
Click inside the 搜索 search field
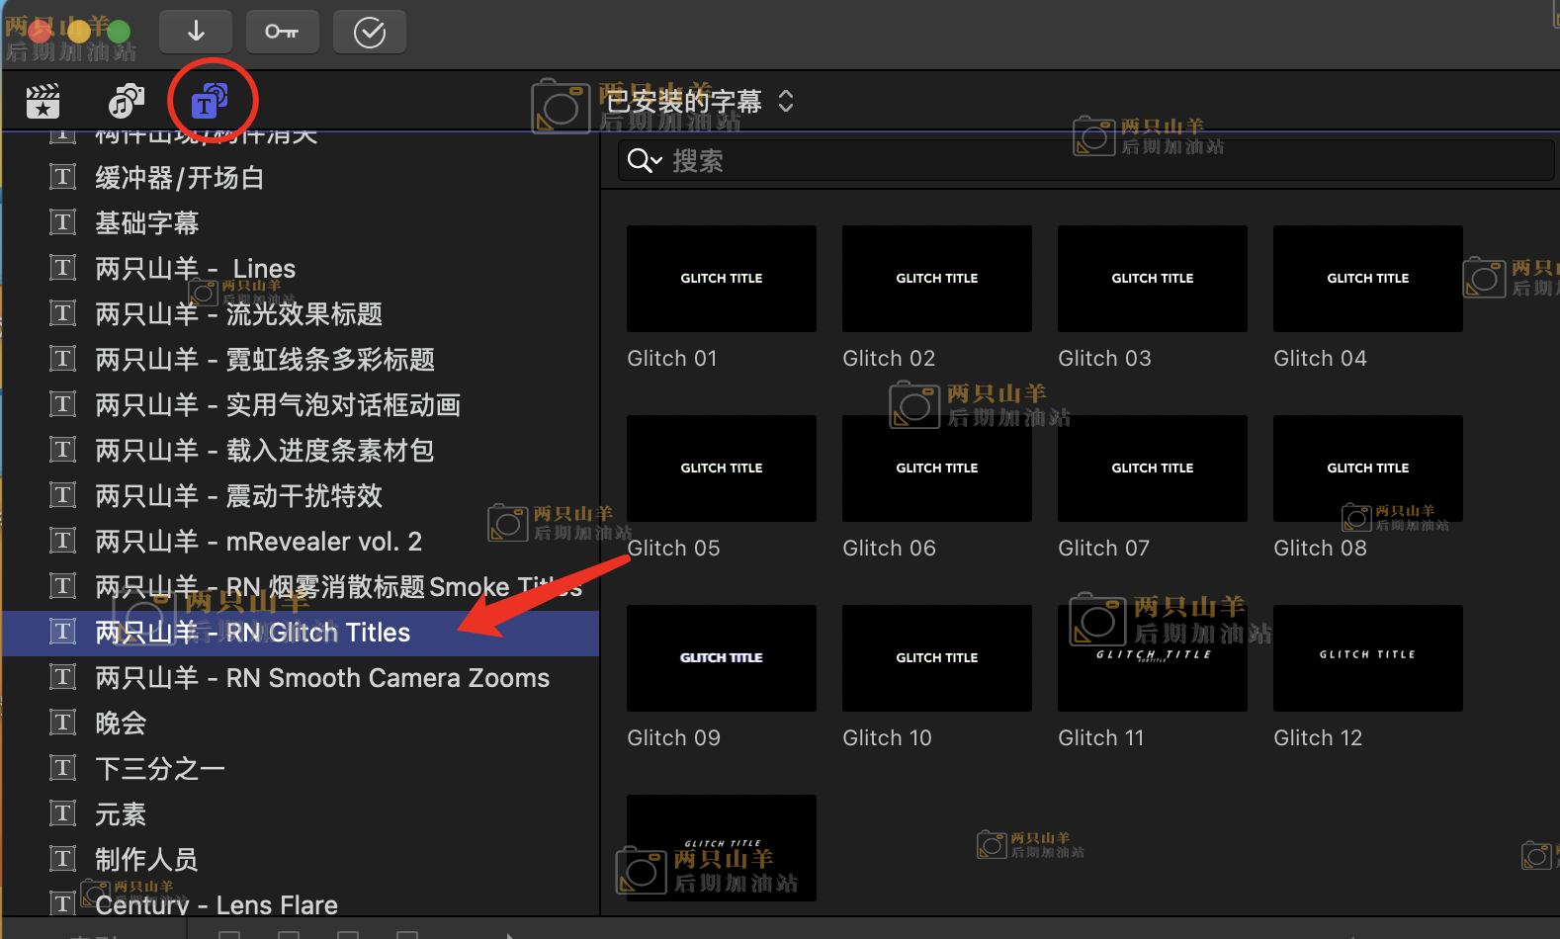coord(1087,161)
